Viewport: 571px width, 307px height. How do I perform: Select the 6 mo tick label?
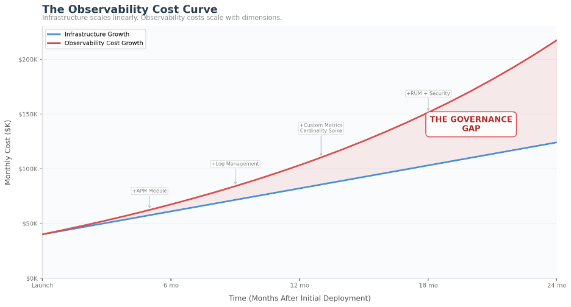[x=171, y=285]
